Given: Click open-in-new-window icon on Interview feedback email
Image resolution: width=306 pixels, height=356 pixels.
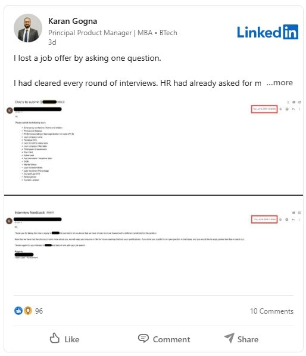Looking at the screenshot, I should click(299, 213).
